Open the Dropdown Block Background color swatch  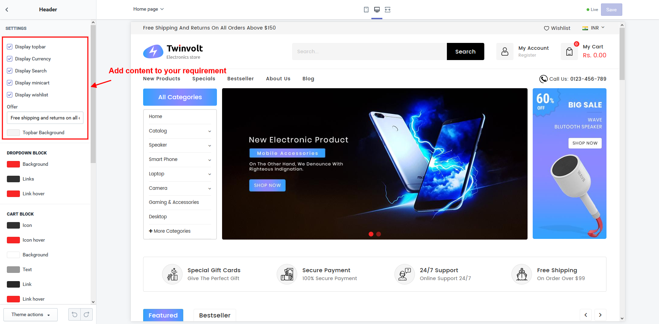point(13,164)
